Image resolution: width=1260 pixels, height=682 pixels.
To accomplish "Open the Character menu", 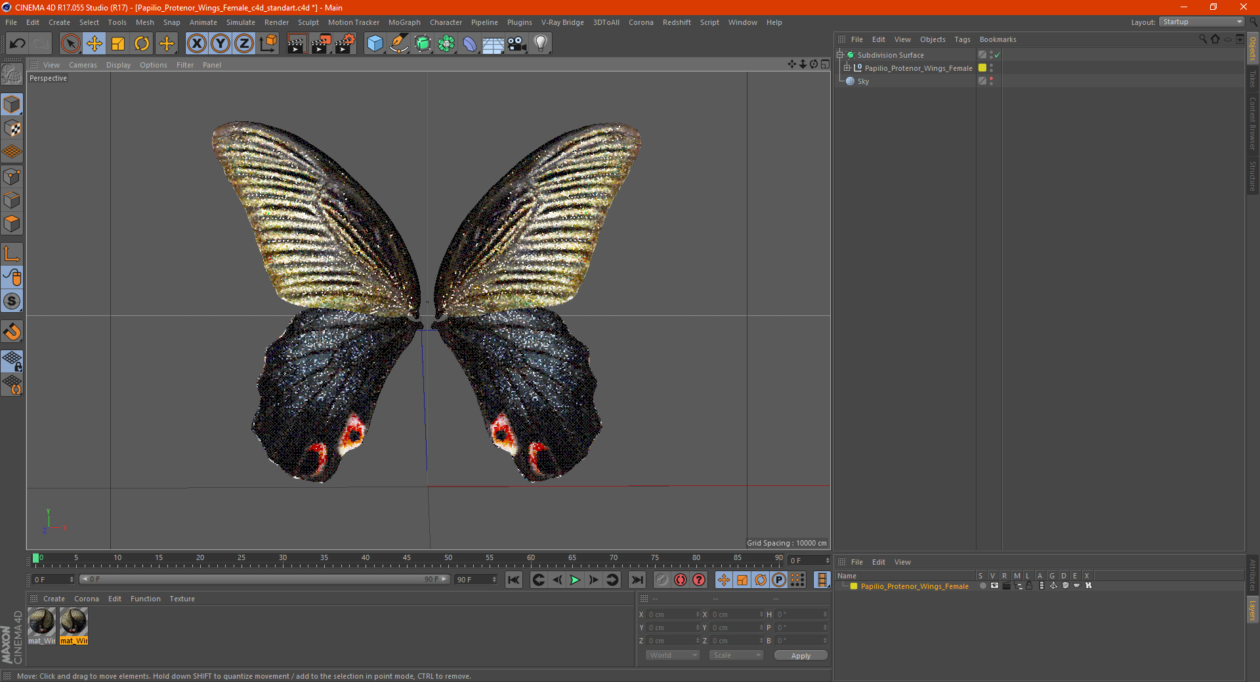I will click(x=446, y=22).
